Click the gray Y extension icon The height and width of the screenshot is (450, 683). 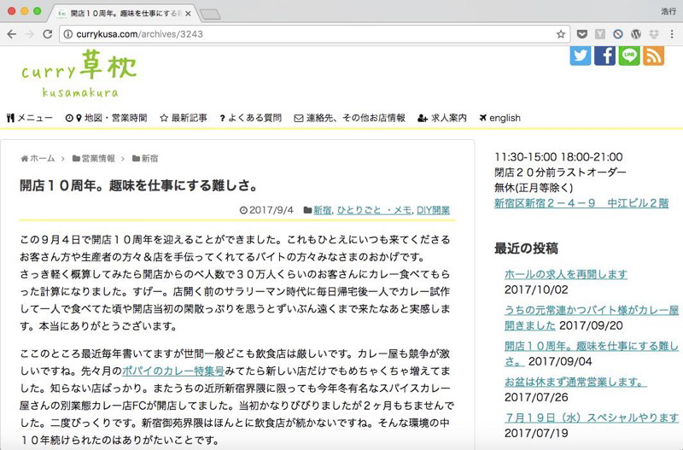click(x=600, y=34)
